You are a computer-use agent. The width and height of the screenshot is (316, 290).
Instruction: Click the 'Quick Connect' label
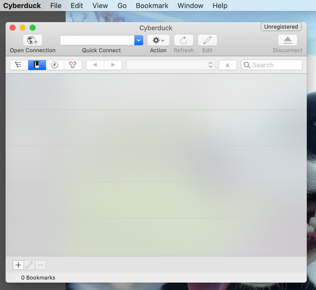(101, 50)
